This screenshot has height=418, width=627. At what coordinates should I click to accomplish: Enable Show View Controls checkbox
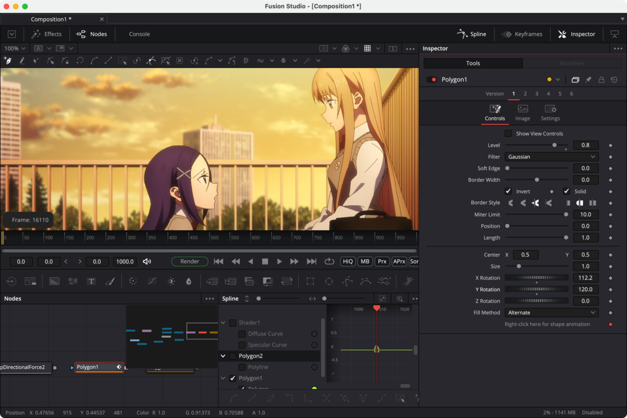pos(508,134)
